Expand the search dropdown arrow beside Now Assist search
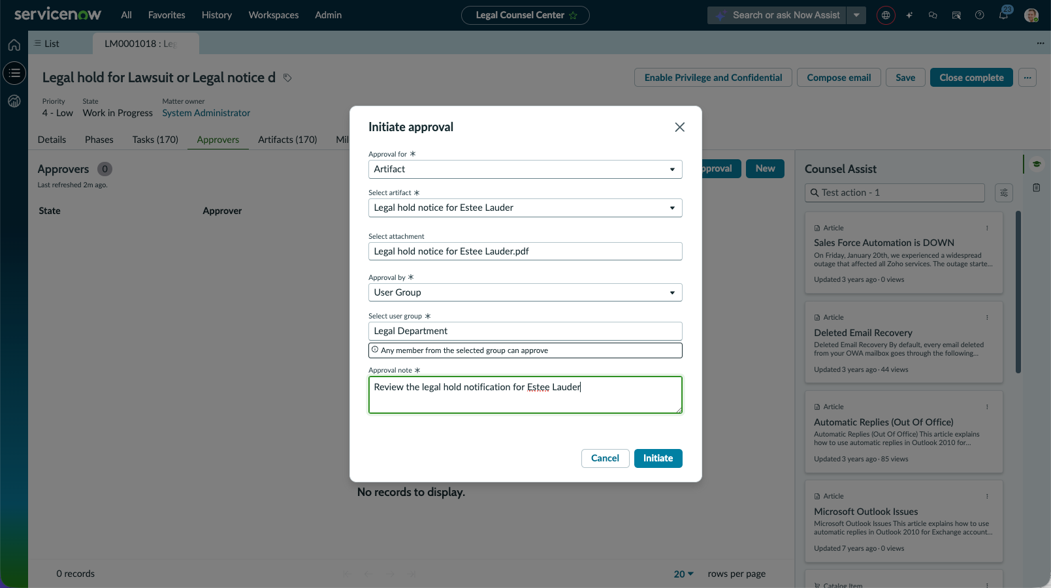 [856, 15]
